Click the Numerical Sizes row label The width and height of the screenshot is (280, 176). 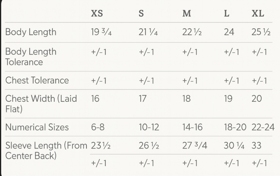tap(37, 127)
